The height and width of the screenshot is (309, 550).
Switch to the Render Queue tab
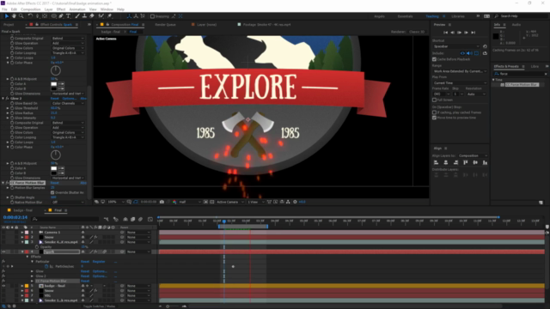coord(165,25)
